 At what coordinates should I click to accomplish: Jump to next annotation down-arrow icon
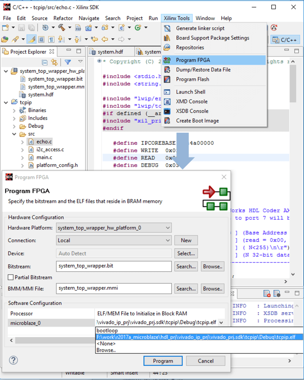tap(61, 39)
